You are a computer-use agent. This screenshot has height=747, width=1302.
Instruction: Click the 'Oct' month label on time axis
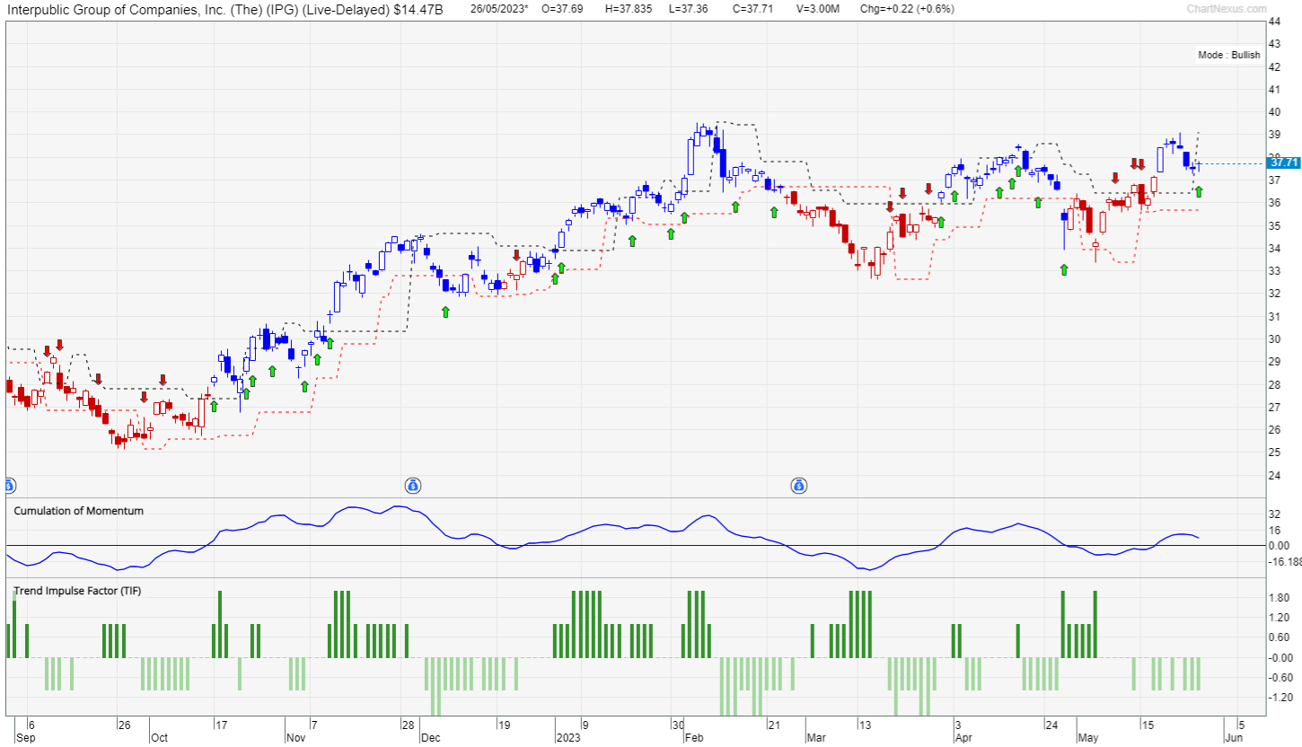click(x=159, y=738)
